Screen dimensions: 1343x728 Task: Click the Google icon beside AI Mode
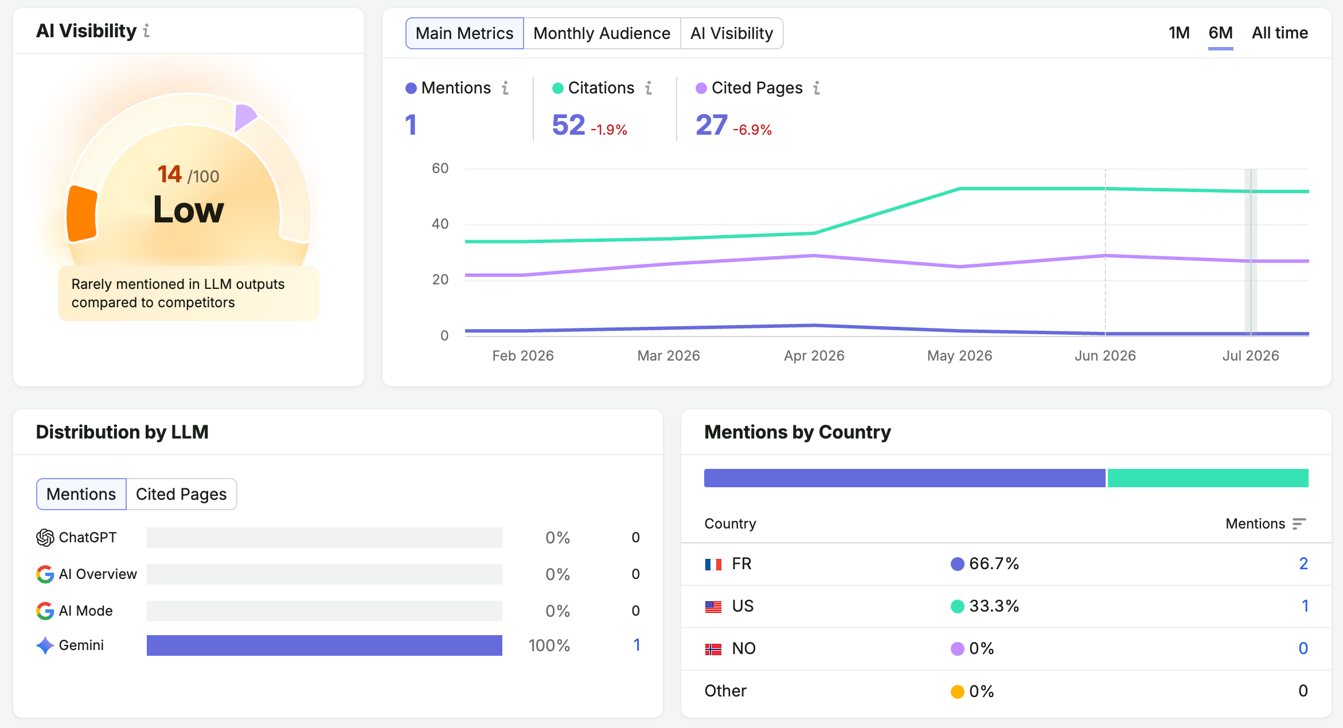click(x=45, y=611)
